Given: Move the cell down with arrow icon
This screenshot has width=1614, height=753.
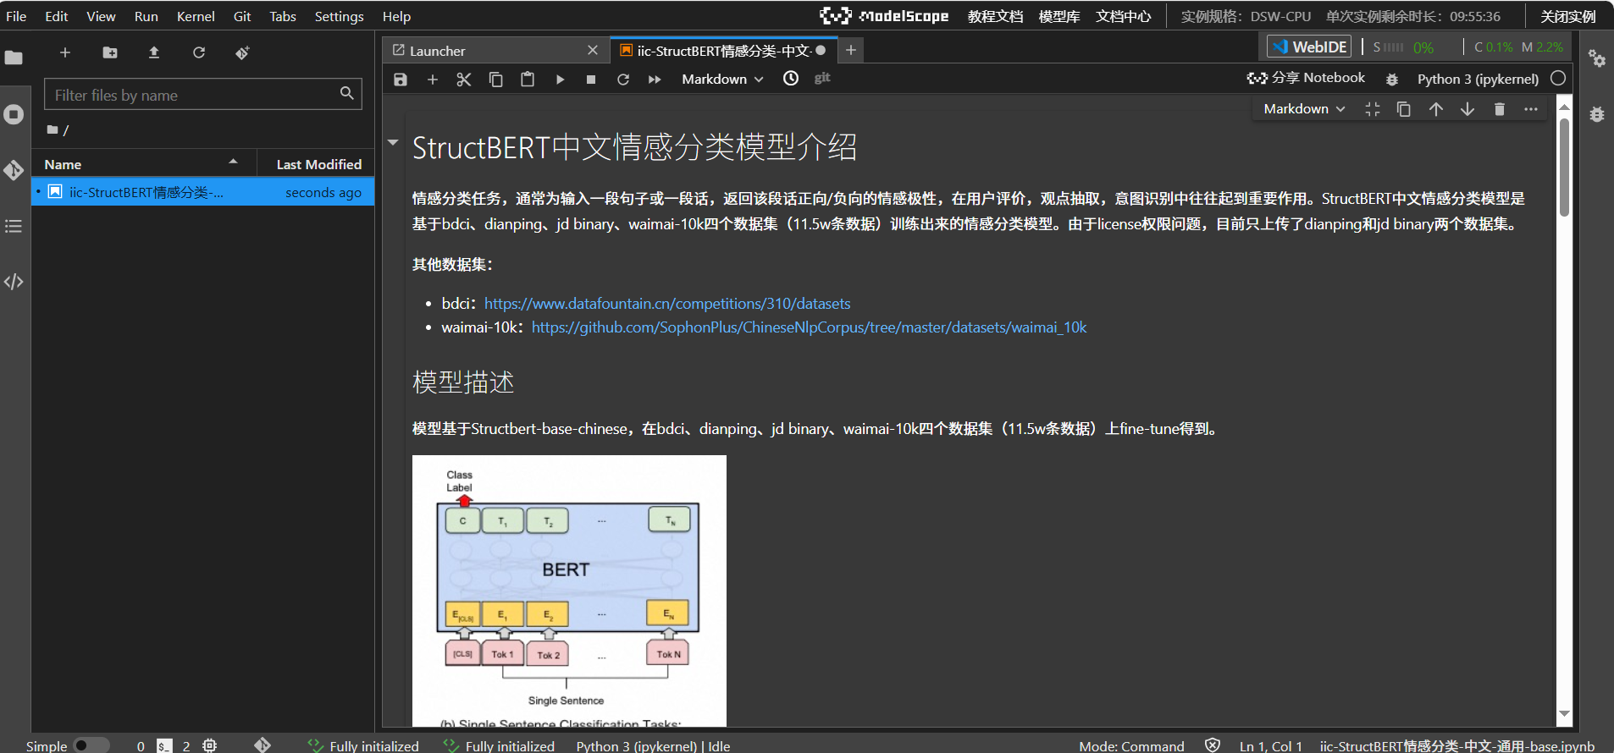Looking at the screenshot, I should (1468, 109).
